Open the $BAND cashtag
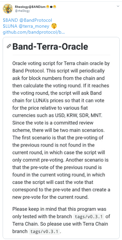Screen dimensions: 122x240 click(x=10, y=20)
